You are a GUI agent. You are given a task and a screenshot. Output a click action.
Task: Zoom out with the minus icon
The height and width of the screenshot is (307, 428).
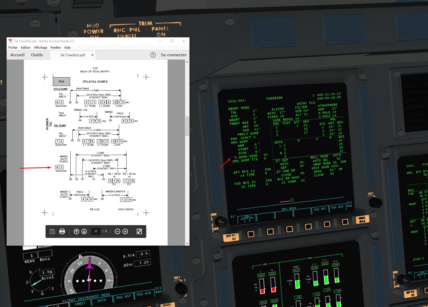click(118, 232)
